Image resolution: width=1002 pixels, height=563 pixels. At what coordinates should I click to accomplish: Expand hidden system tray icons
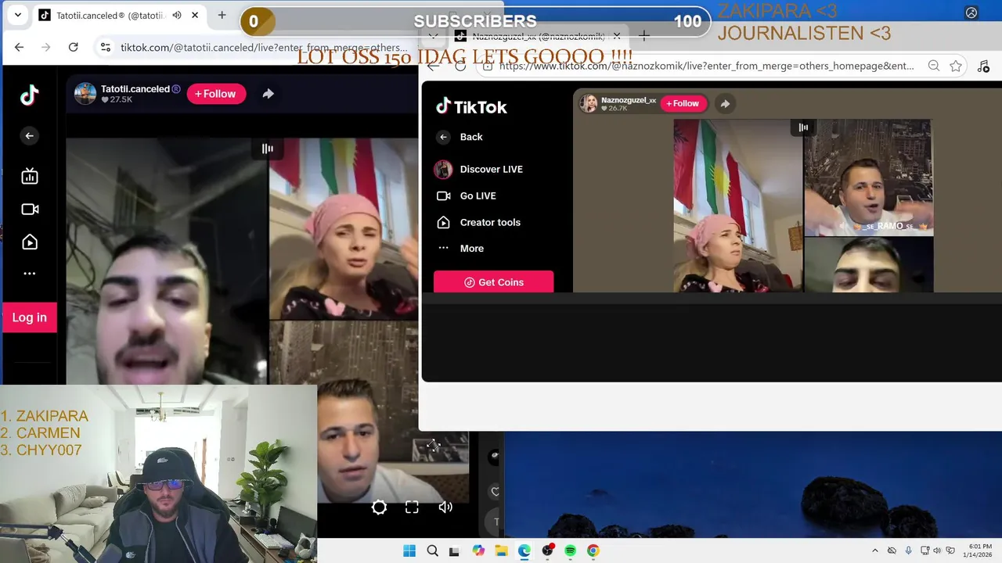point(875,550)
